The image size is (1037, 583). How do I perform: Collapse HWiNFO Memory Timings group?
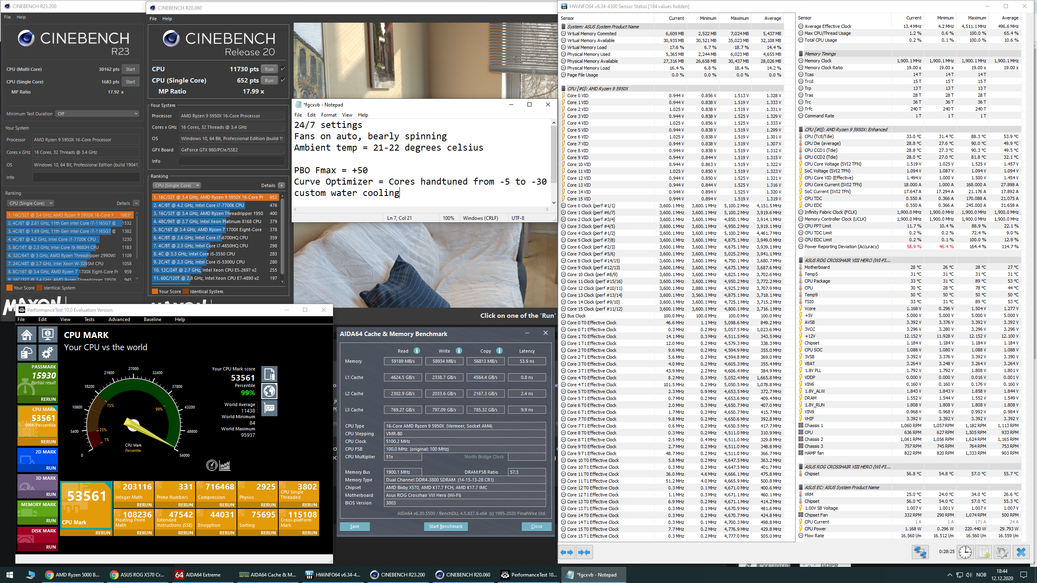[801, 54]
